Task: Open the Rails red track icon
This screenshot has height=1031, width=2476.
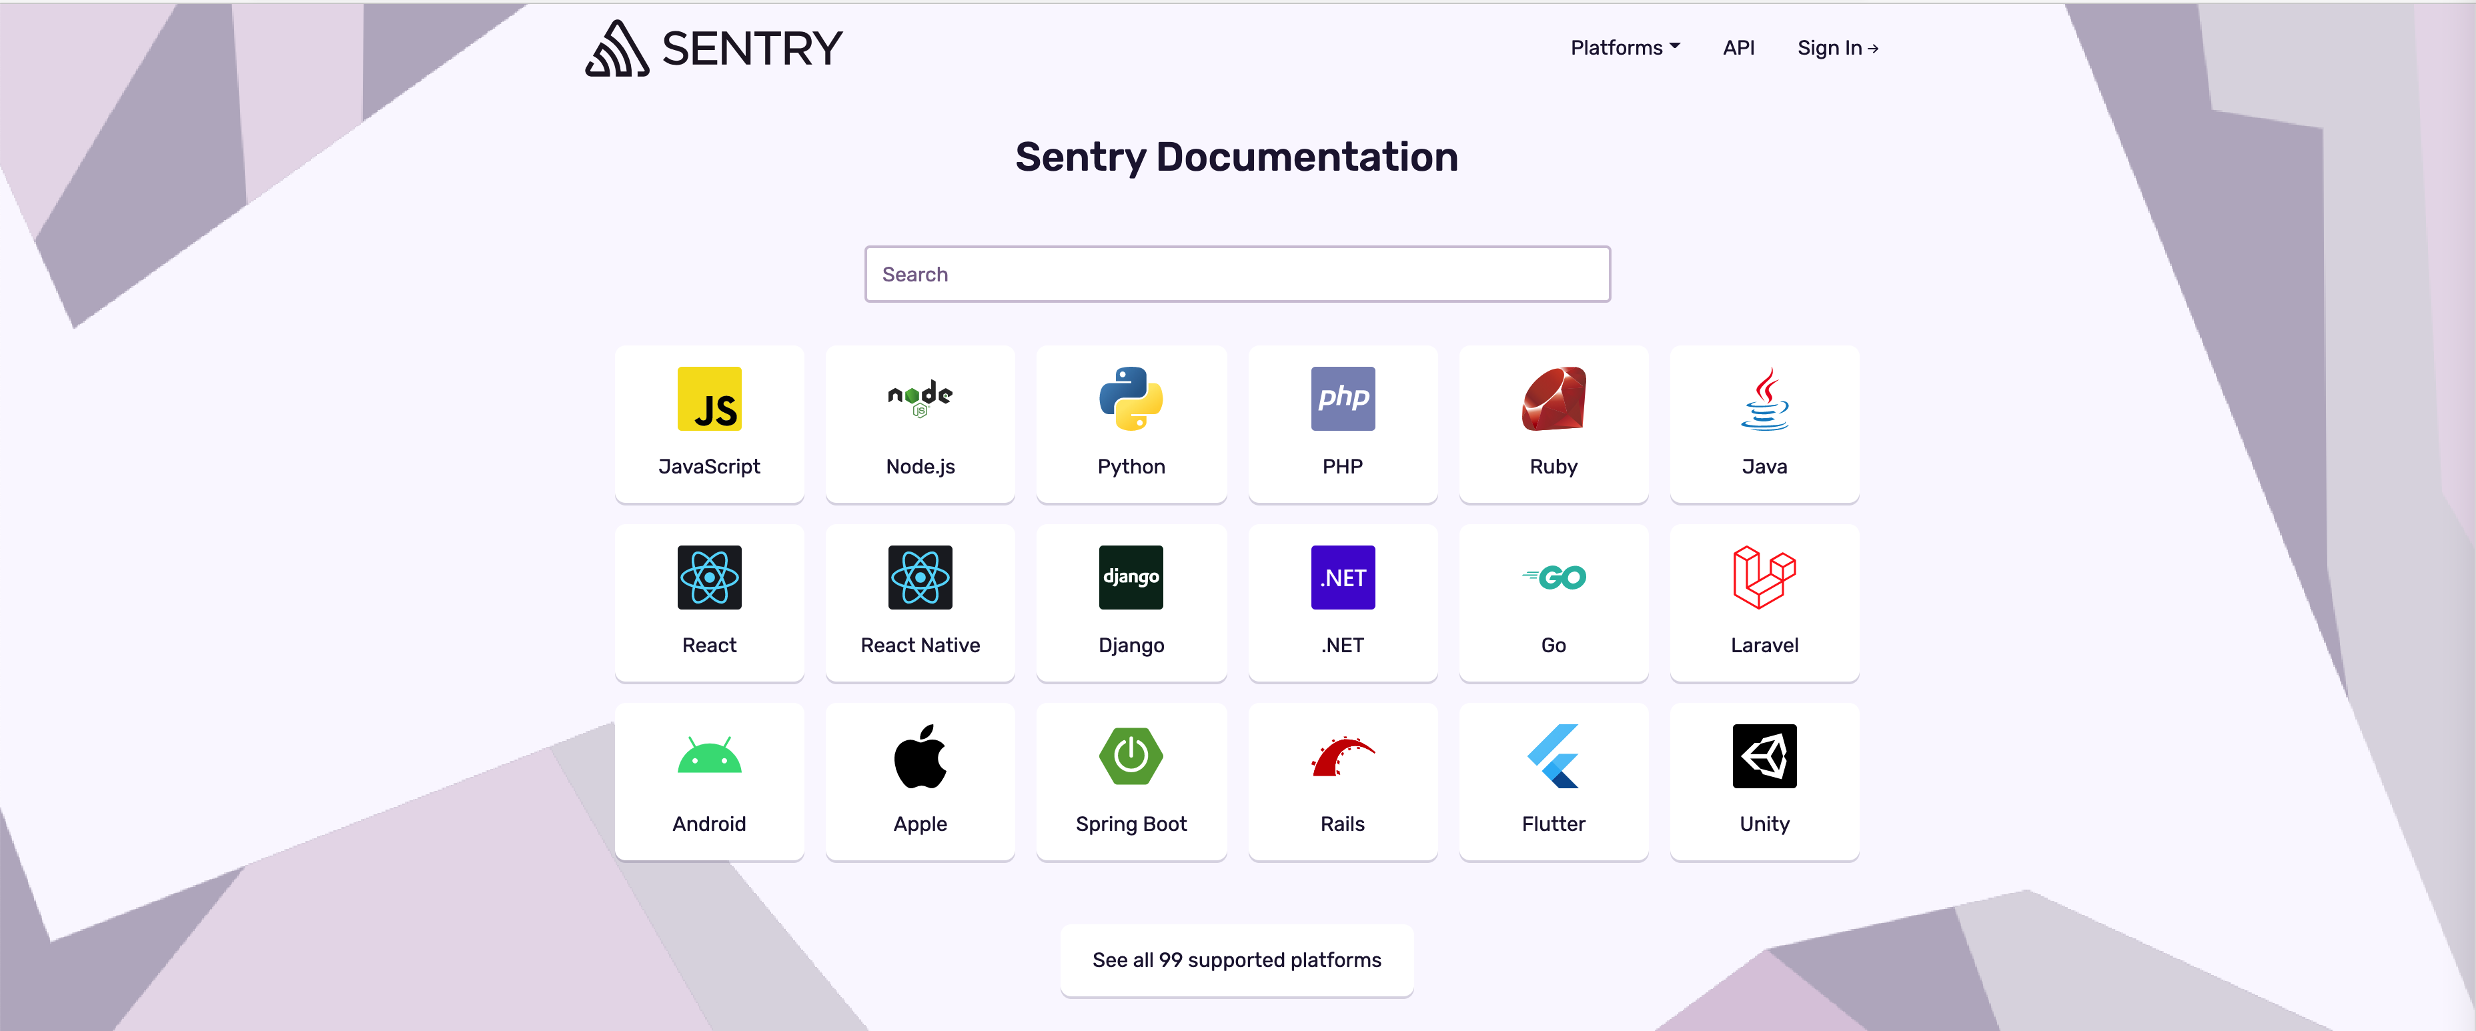Action: [1343, 756]
